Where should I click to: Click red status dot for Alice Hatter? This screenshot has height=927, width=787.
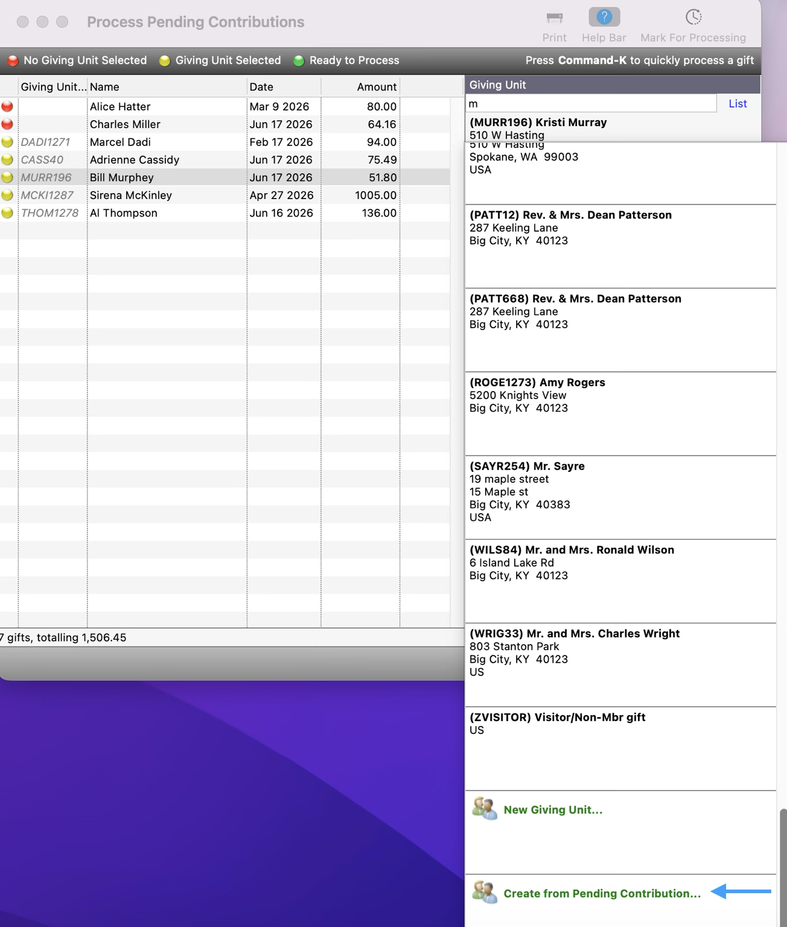coord(7,107)
